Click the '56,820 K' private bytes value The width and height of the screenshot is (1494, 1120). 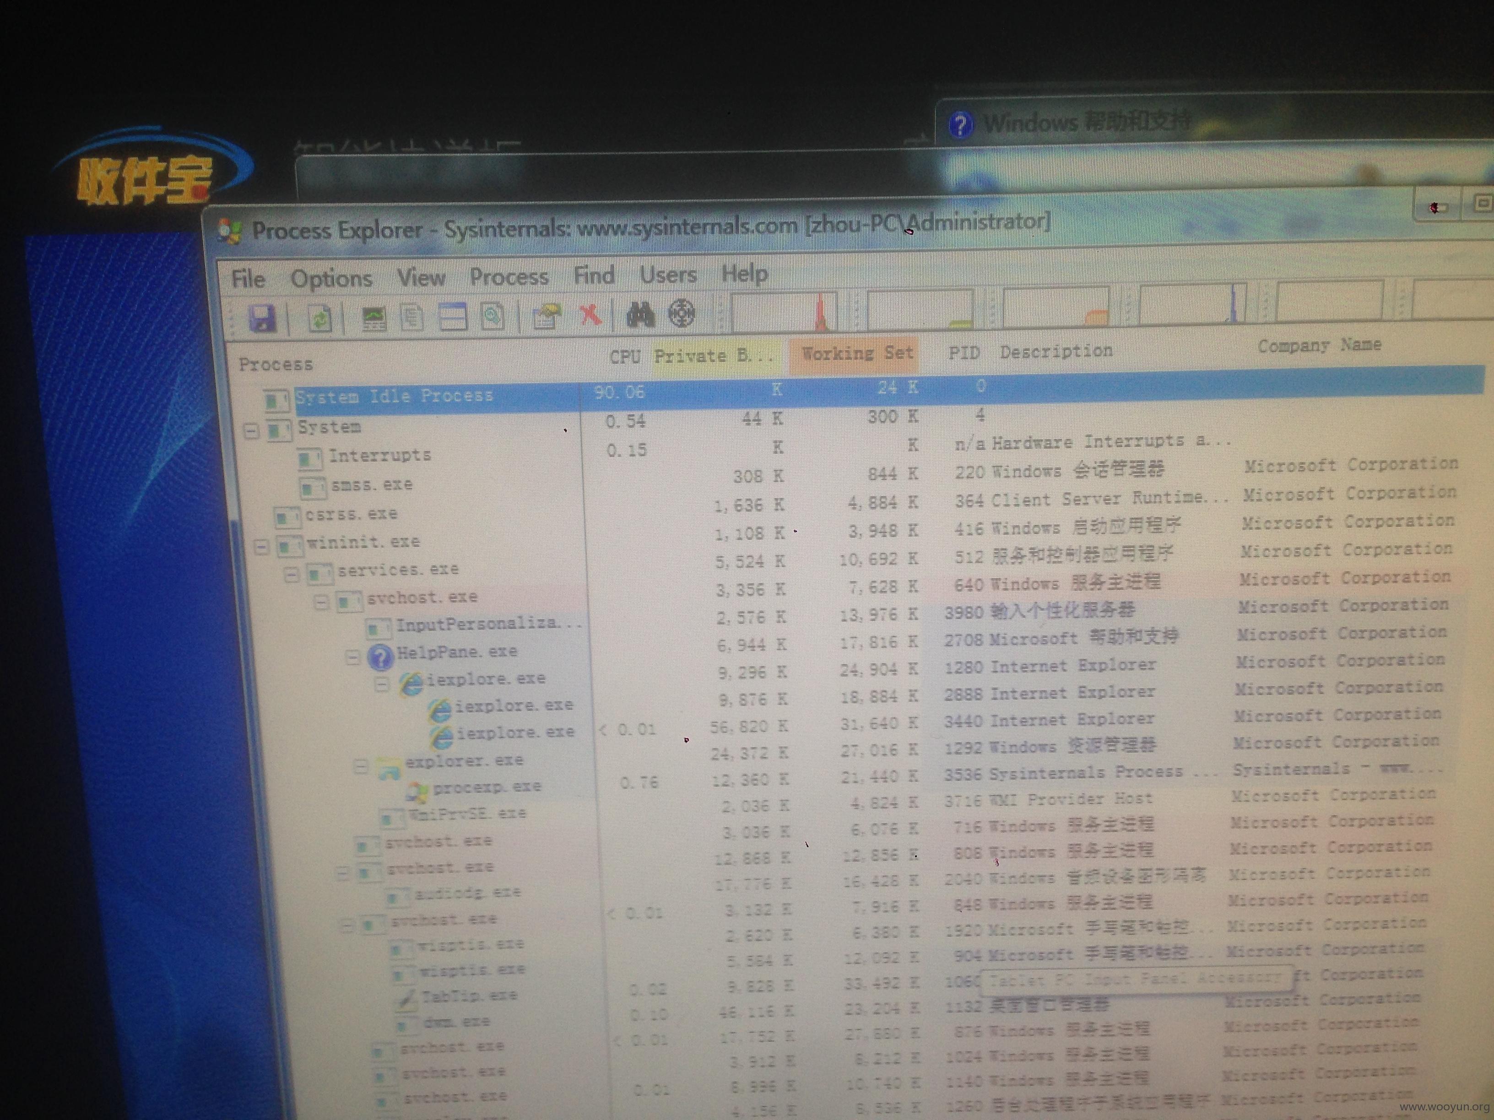pyautogui.click(x=748, y=727)
